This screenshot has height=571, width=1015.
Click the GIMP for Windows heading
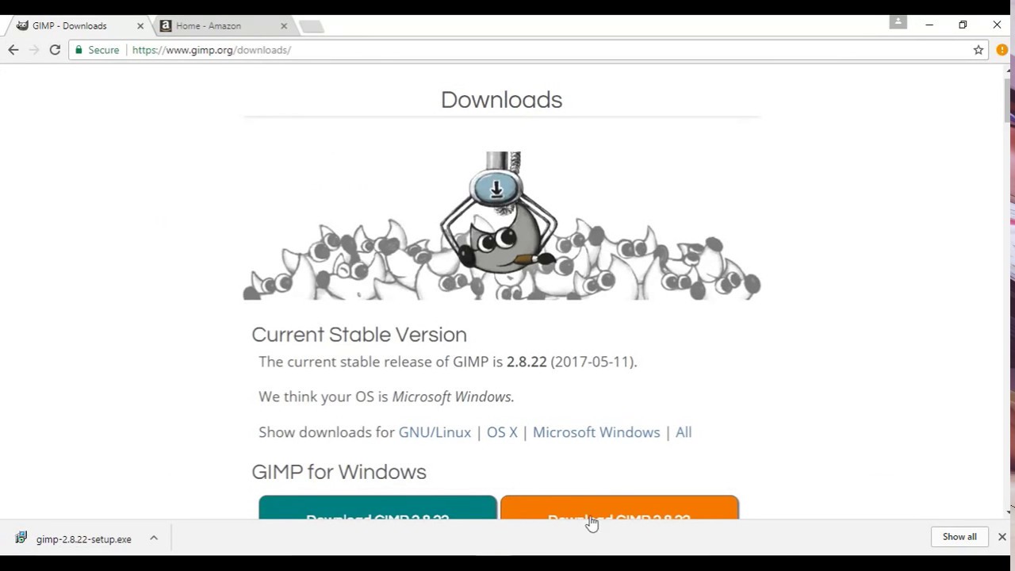pyautogui.click(x=339, y=472)
